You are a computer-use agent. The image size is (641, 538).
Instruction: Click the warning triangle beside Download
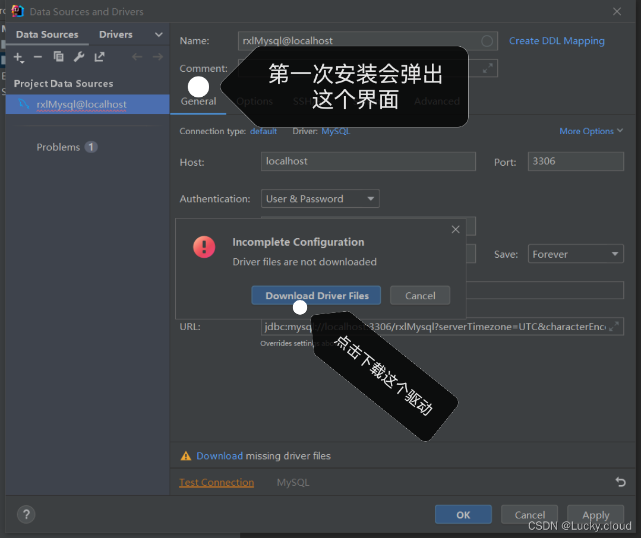pyautogui.click(x=185, y=456)
